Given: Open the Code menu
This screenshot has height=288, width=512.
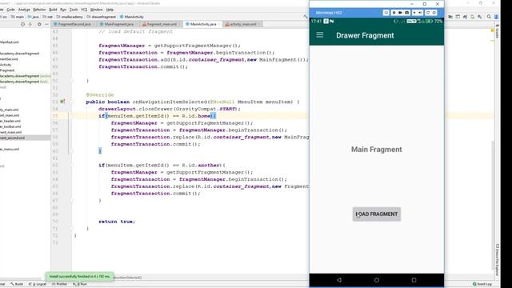Looking at the screenshot, I should pos(10,10).
